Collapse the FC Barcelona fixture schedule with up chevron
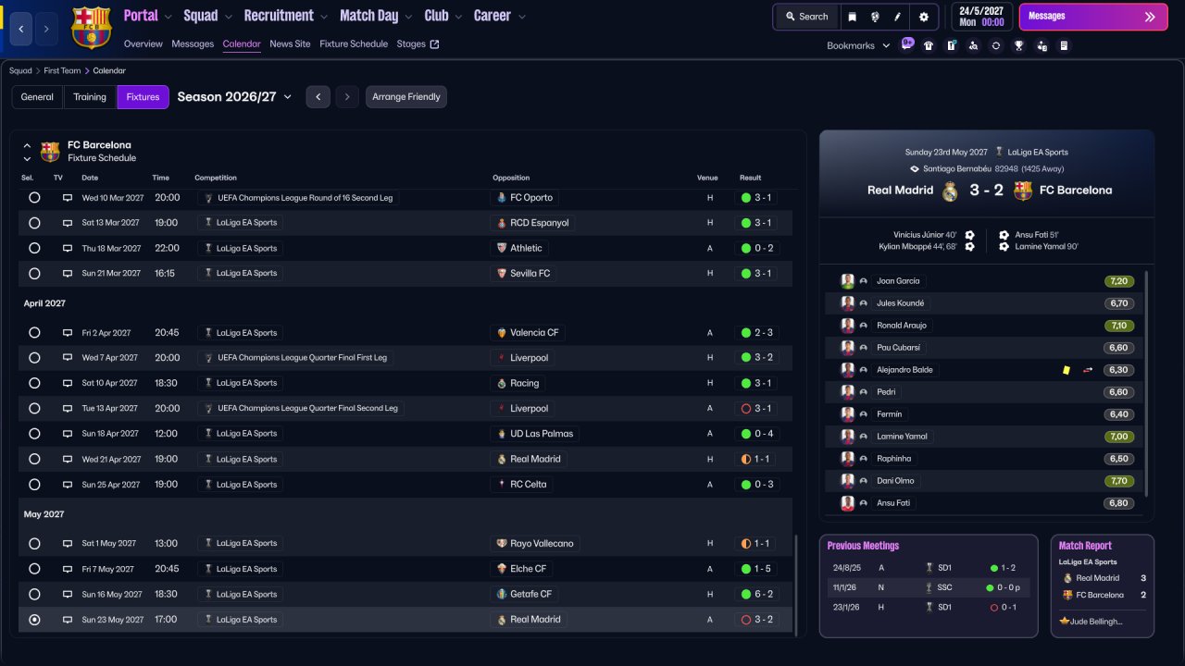The height and width of the screenshot is (666, 1185). 27,146
